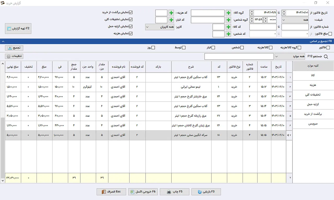The height and width of the screenshot is (200, 334).
Task: Select سرویس side tab
Action: pos(313,124)
